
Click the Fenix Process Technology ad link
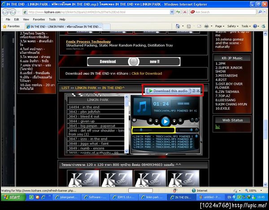[x=88, y=42]
